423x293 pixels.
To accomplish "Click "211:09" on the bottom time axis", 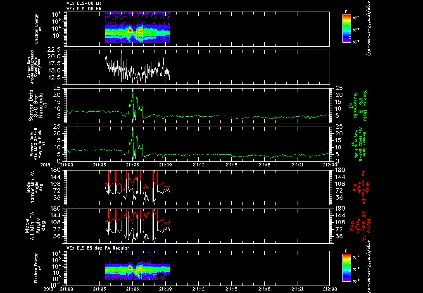I will tap(165, 289).
